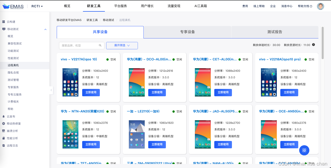
Task: Open 计费相关 in sidebar
Action: [13, 102]
